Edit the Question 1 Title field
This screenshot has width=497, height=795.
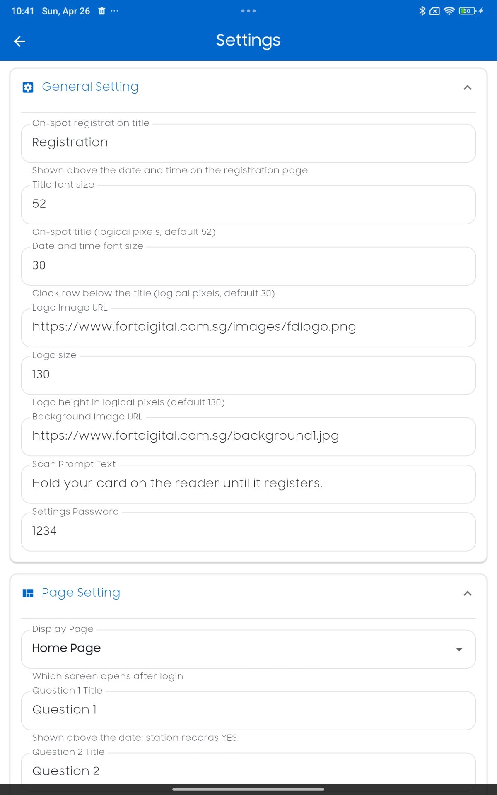tap(248, 710)
